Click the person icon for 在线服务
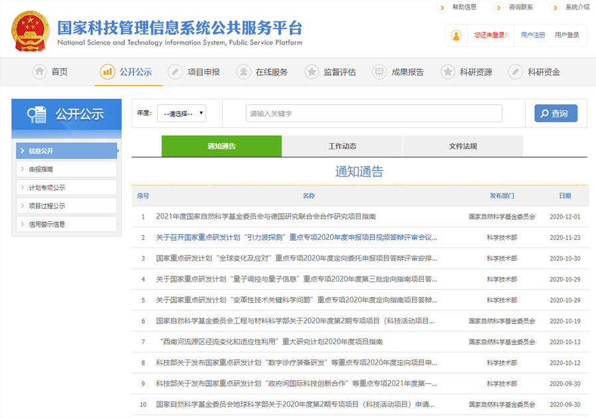 click(x=243, y=72)
